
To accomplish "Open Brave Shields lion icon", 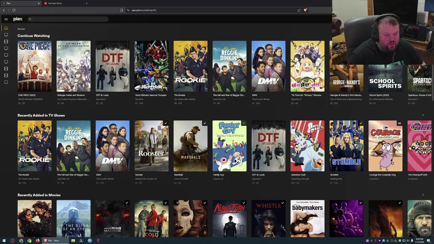I will pyautogui.click(x=305, y=10).
